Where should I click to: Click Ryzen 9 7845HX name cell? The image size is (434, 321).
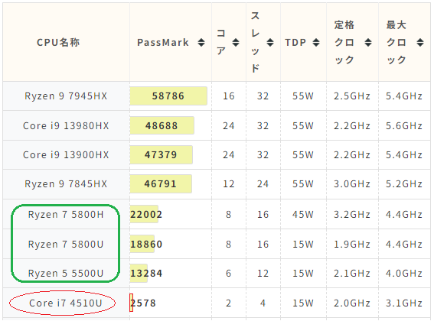click(66, 184)
